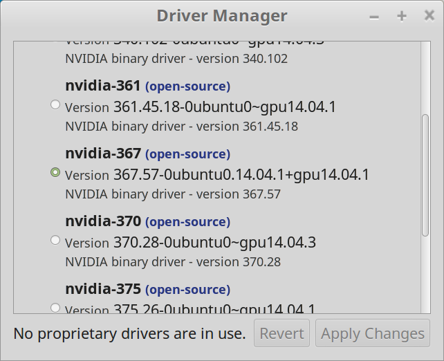Screen dimensions: 444x361
Task: Select the nvidia-367 driver radio button
Action: click(x=55, y=173)
